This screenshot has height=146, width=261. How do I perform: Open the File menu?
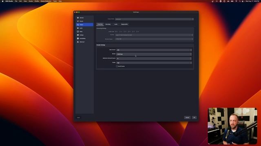pos(16,1)
